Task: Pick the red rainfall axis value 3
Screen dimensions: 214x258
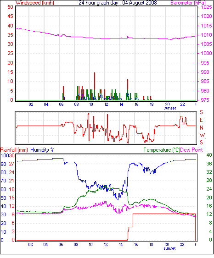Action: (13, 231)
